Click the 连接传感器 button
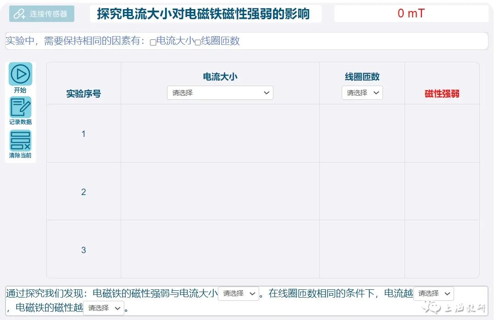Viewport: 494px width, 320px height. pos(42,14)
